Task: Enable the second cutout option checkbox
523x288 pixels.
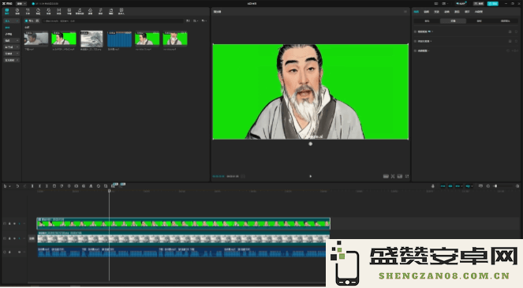Action: [415, 41]
